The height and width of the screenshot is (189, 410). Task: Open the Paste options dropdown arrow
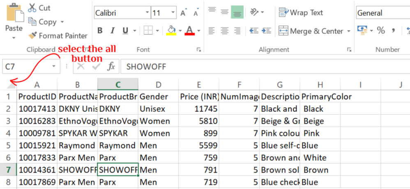pyautogui.click(x=14, y=38)
